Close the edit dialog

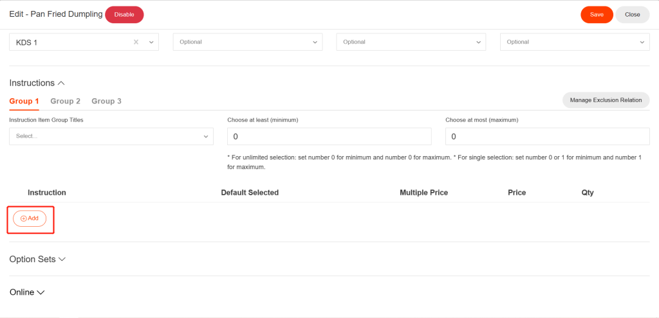(632, 15)
